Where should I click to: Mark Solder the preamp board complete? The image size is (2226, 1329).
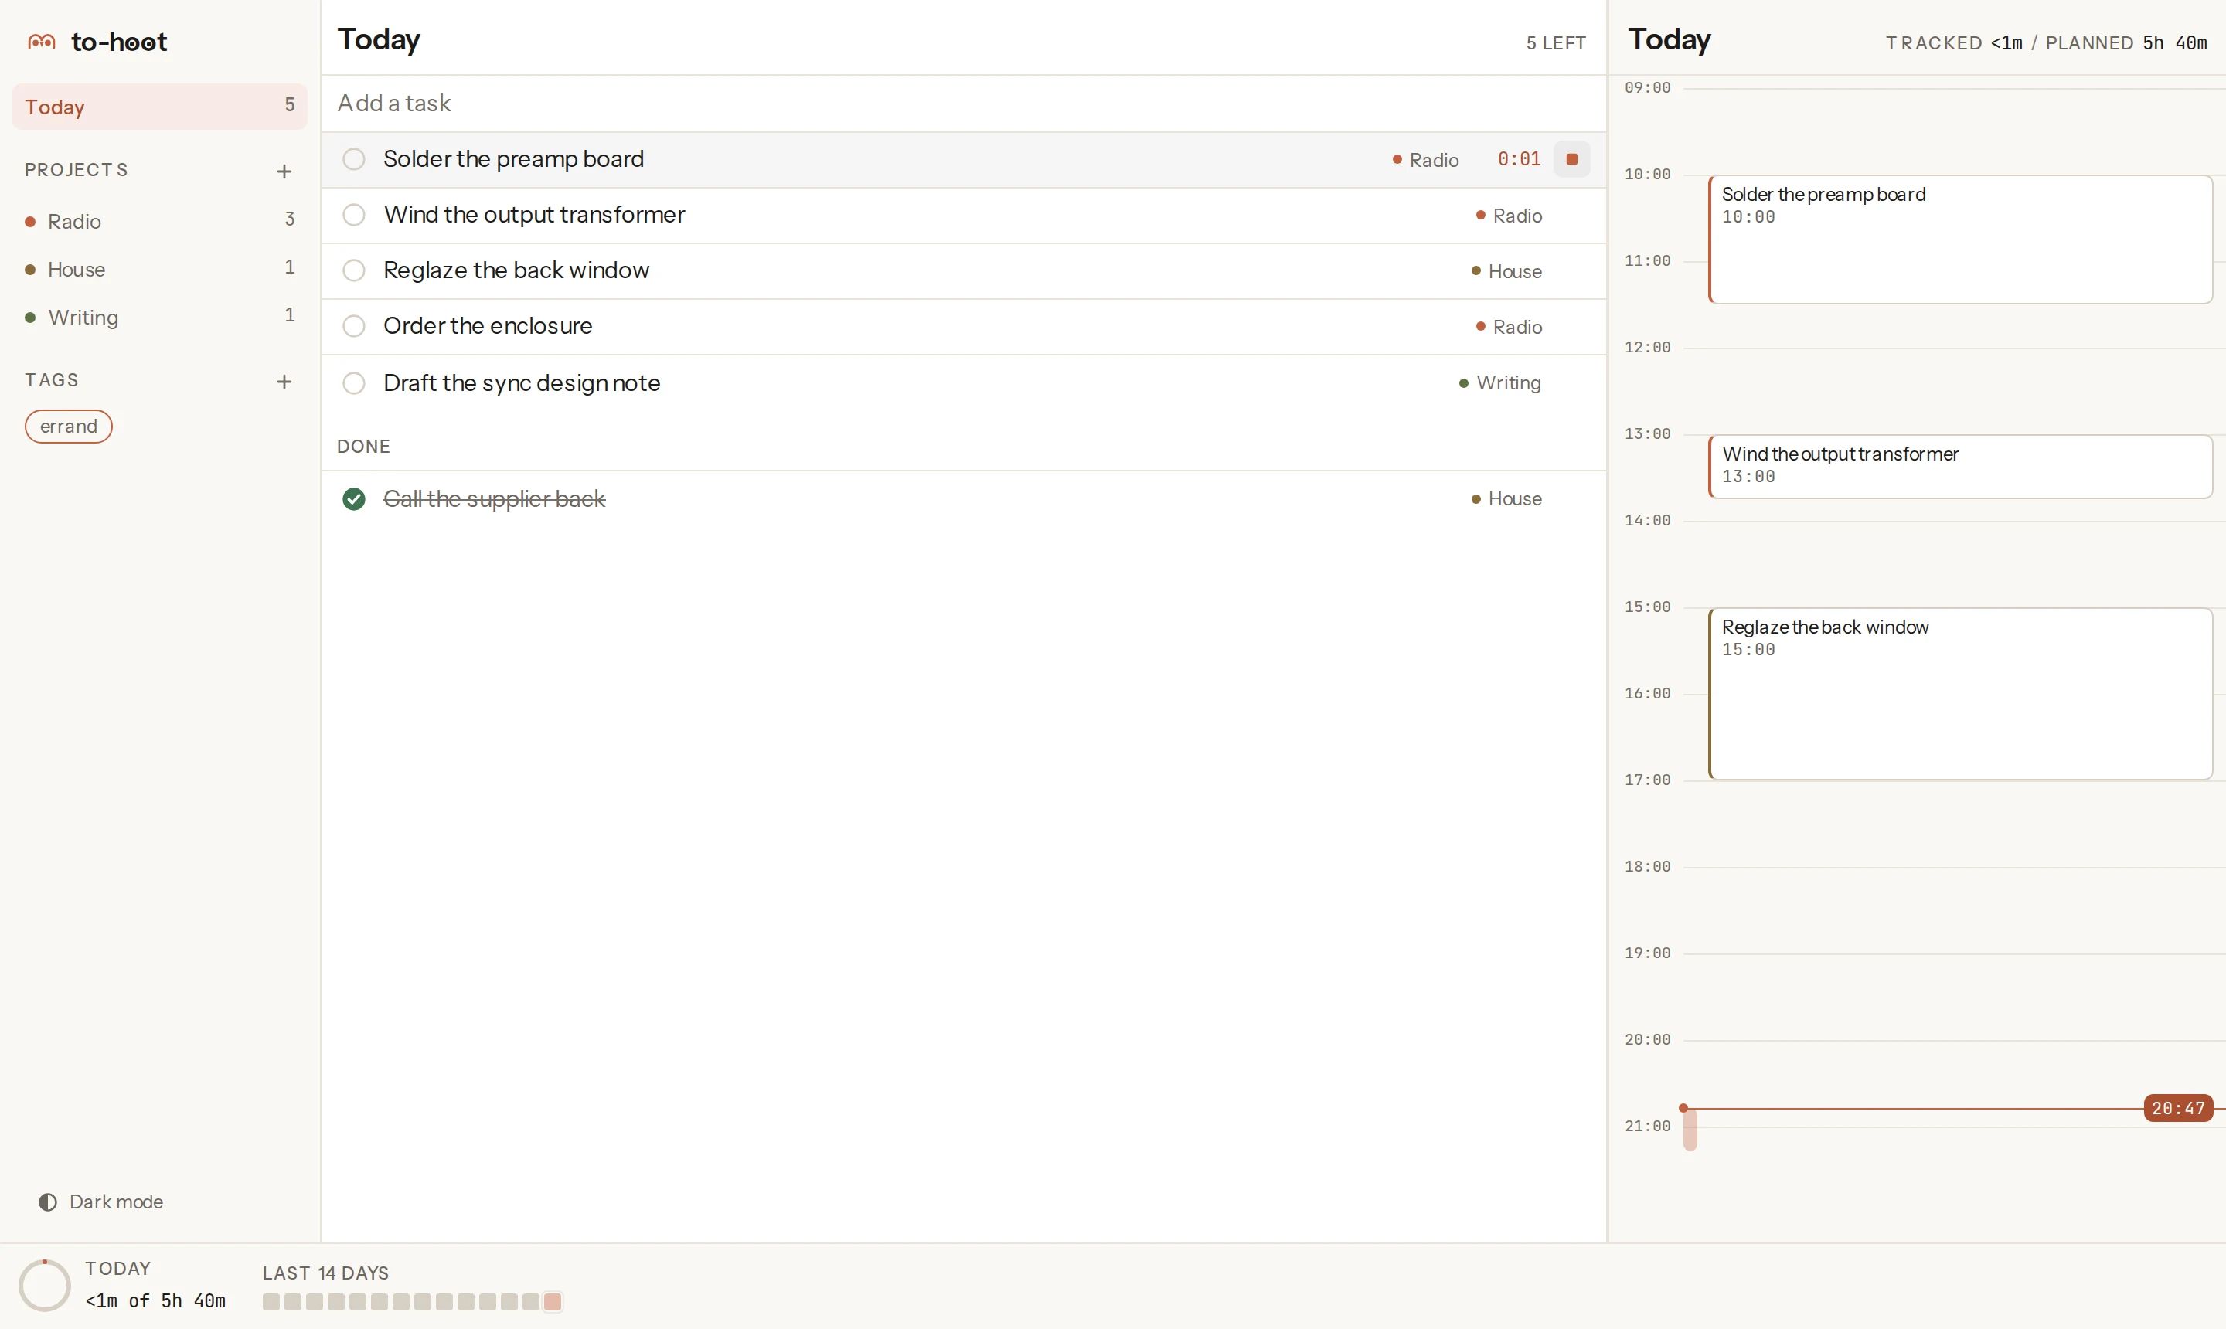(354, 159)
